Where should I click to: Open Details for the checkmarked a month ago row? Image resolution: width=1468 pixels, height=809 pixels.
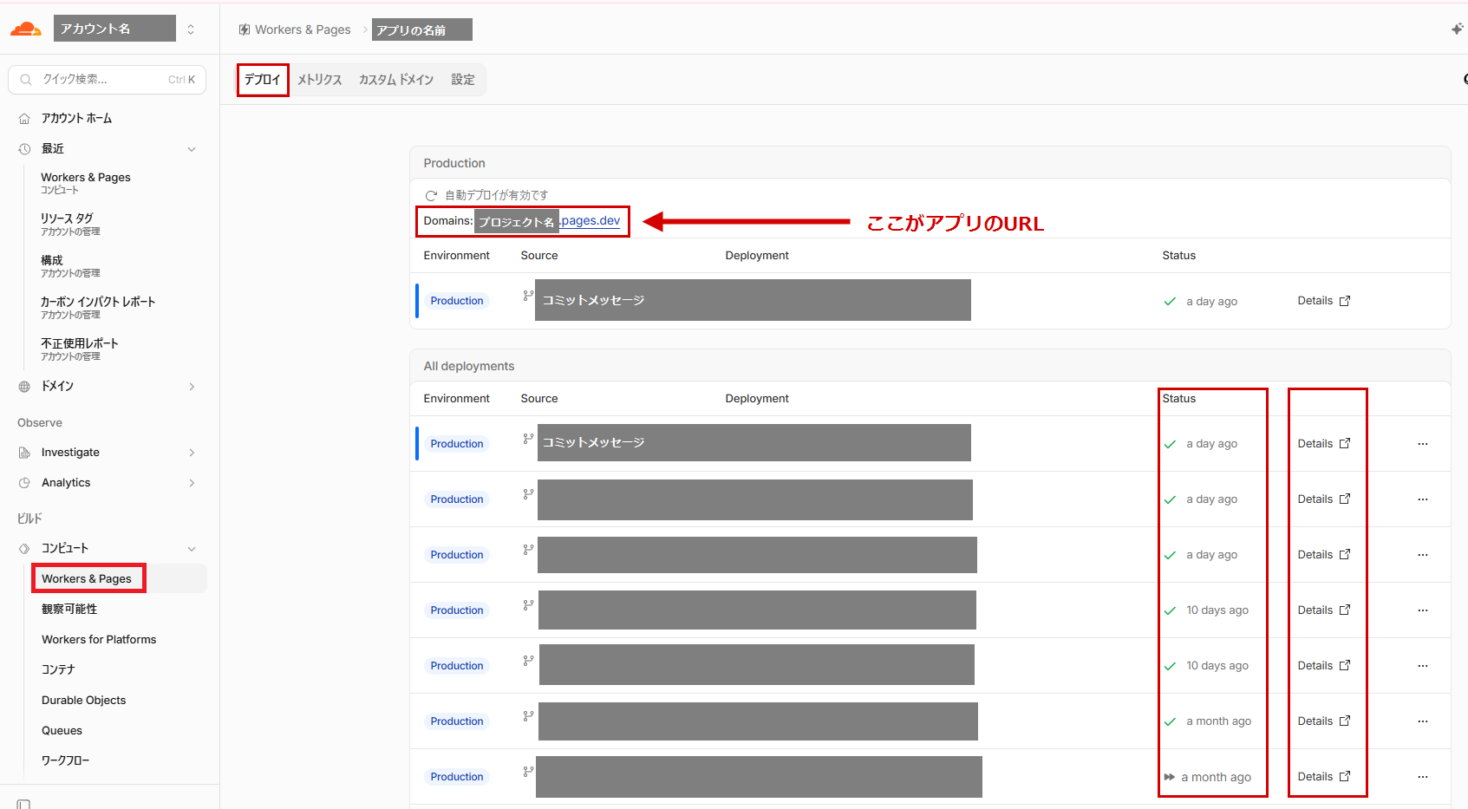(1324, 721)
